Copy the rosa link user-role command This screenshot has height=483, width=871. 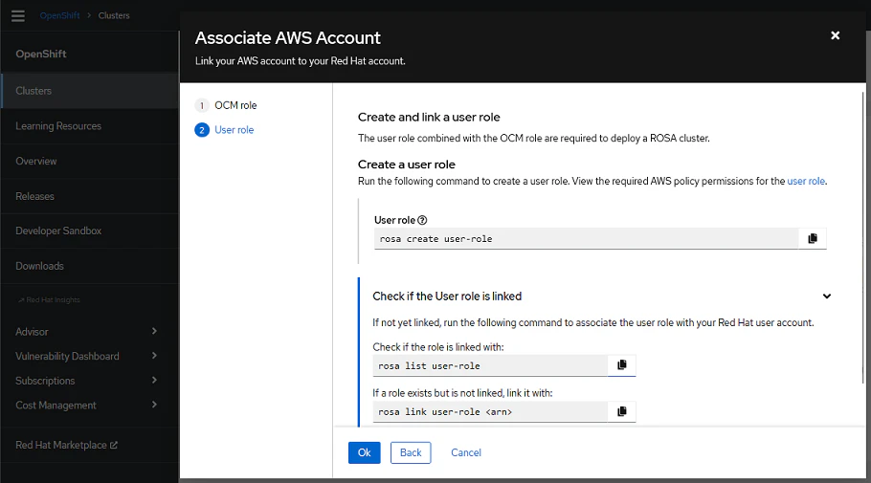tap(622, 411)
